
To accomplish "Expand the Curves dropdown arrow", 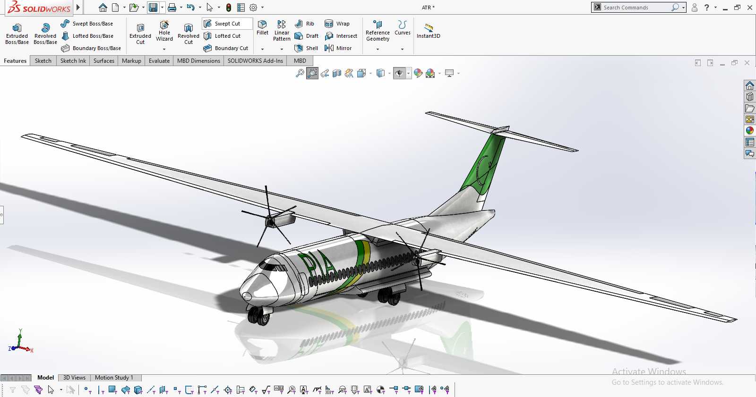I will pyautogui.click(x=403, y=49).
